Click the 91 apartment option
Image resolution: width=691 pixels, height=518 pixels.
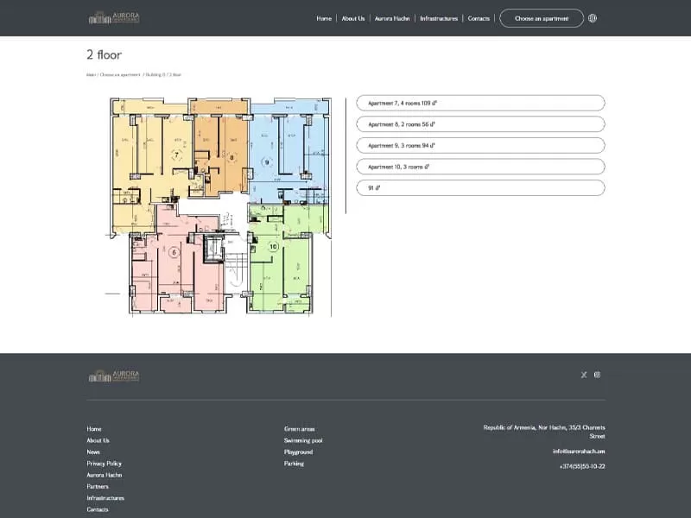coord(480,187)
